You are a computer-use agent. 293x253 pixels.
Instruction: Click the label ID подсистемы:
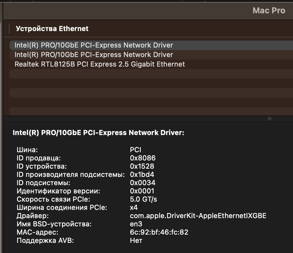pos(43,183)
